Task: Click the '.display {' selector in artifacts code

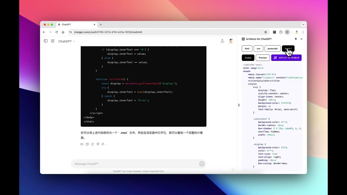Action: (259, 144)
